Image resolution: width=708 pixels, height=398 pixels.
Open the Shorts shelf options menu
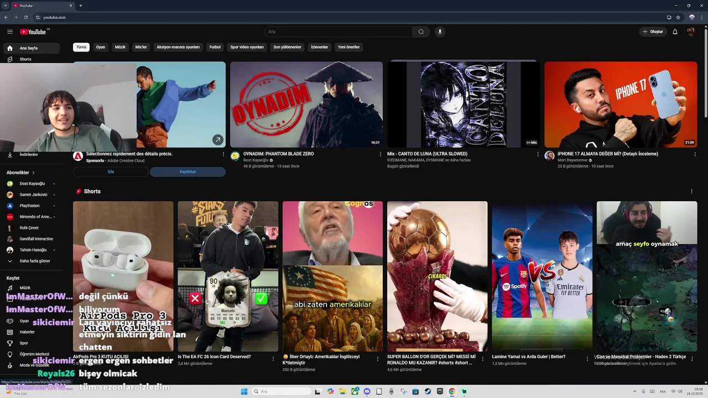point(691,191)
